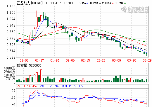Image resolution: width=152 pixels, height=107 pixels.
Task: Click the 0.860 price axis label
Action: pos(11,32)
